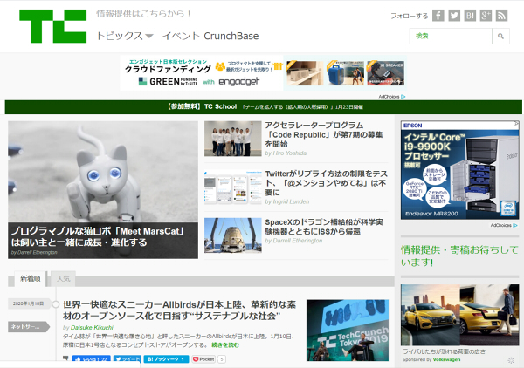The height and width of the screenshot is (368, 524).
Task: Open the Epson Endeavor MR8200 ad
Action: (x=460, y=170)
